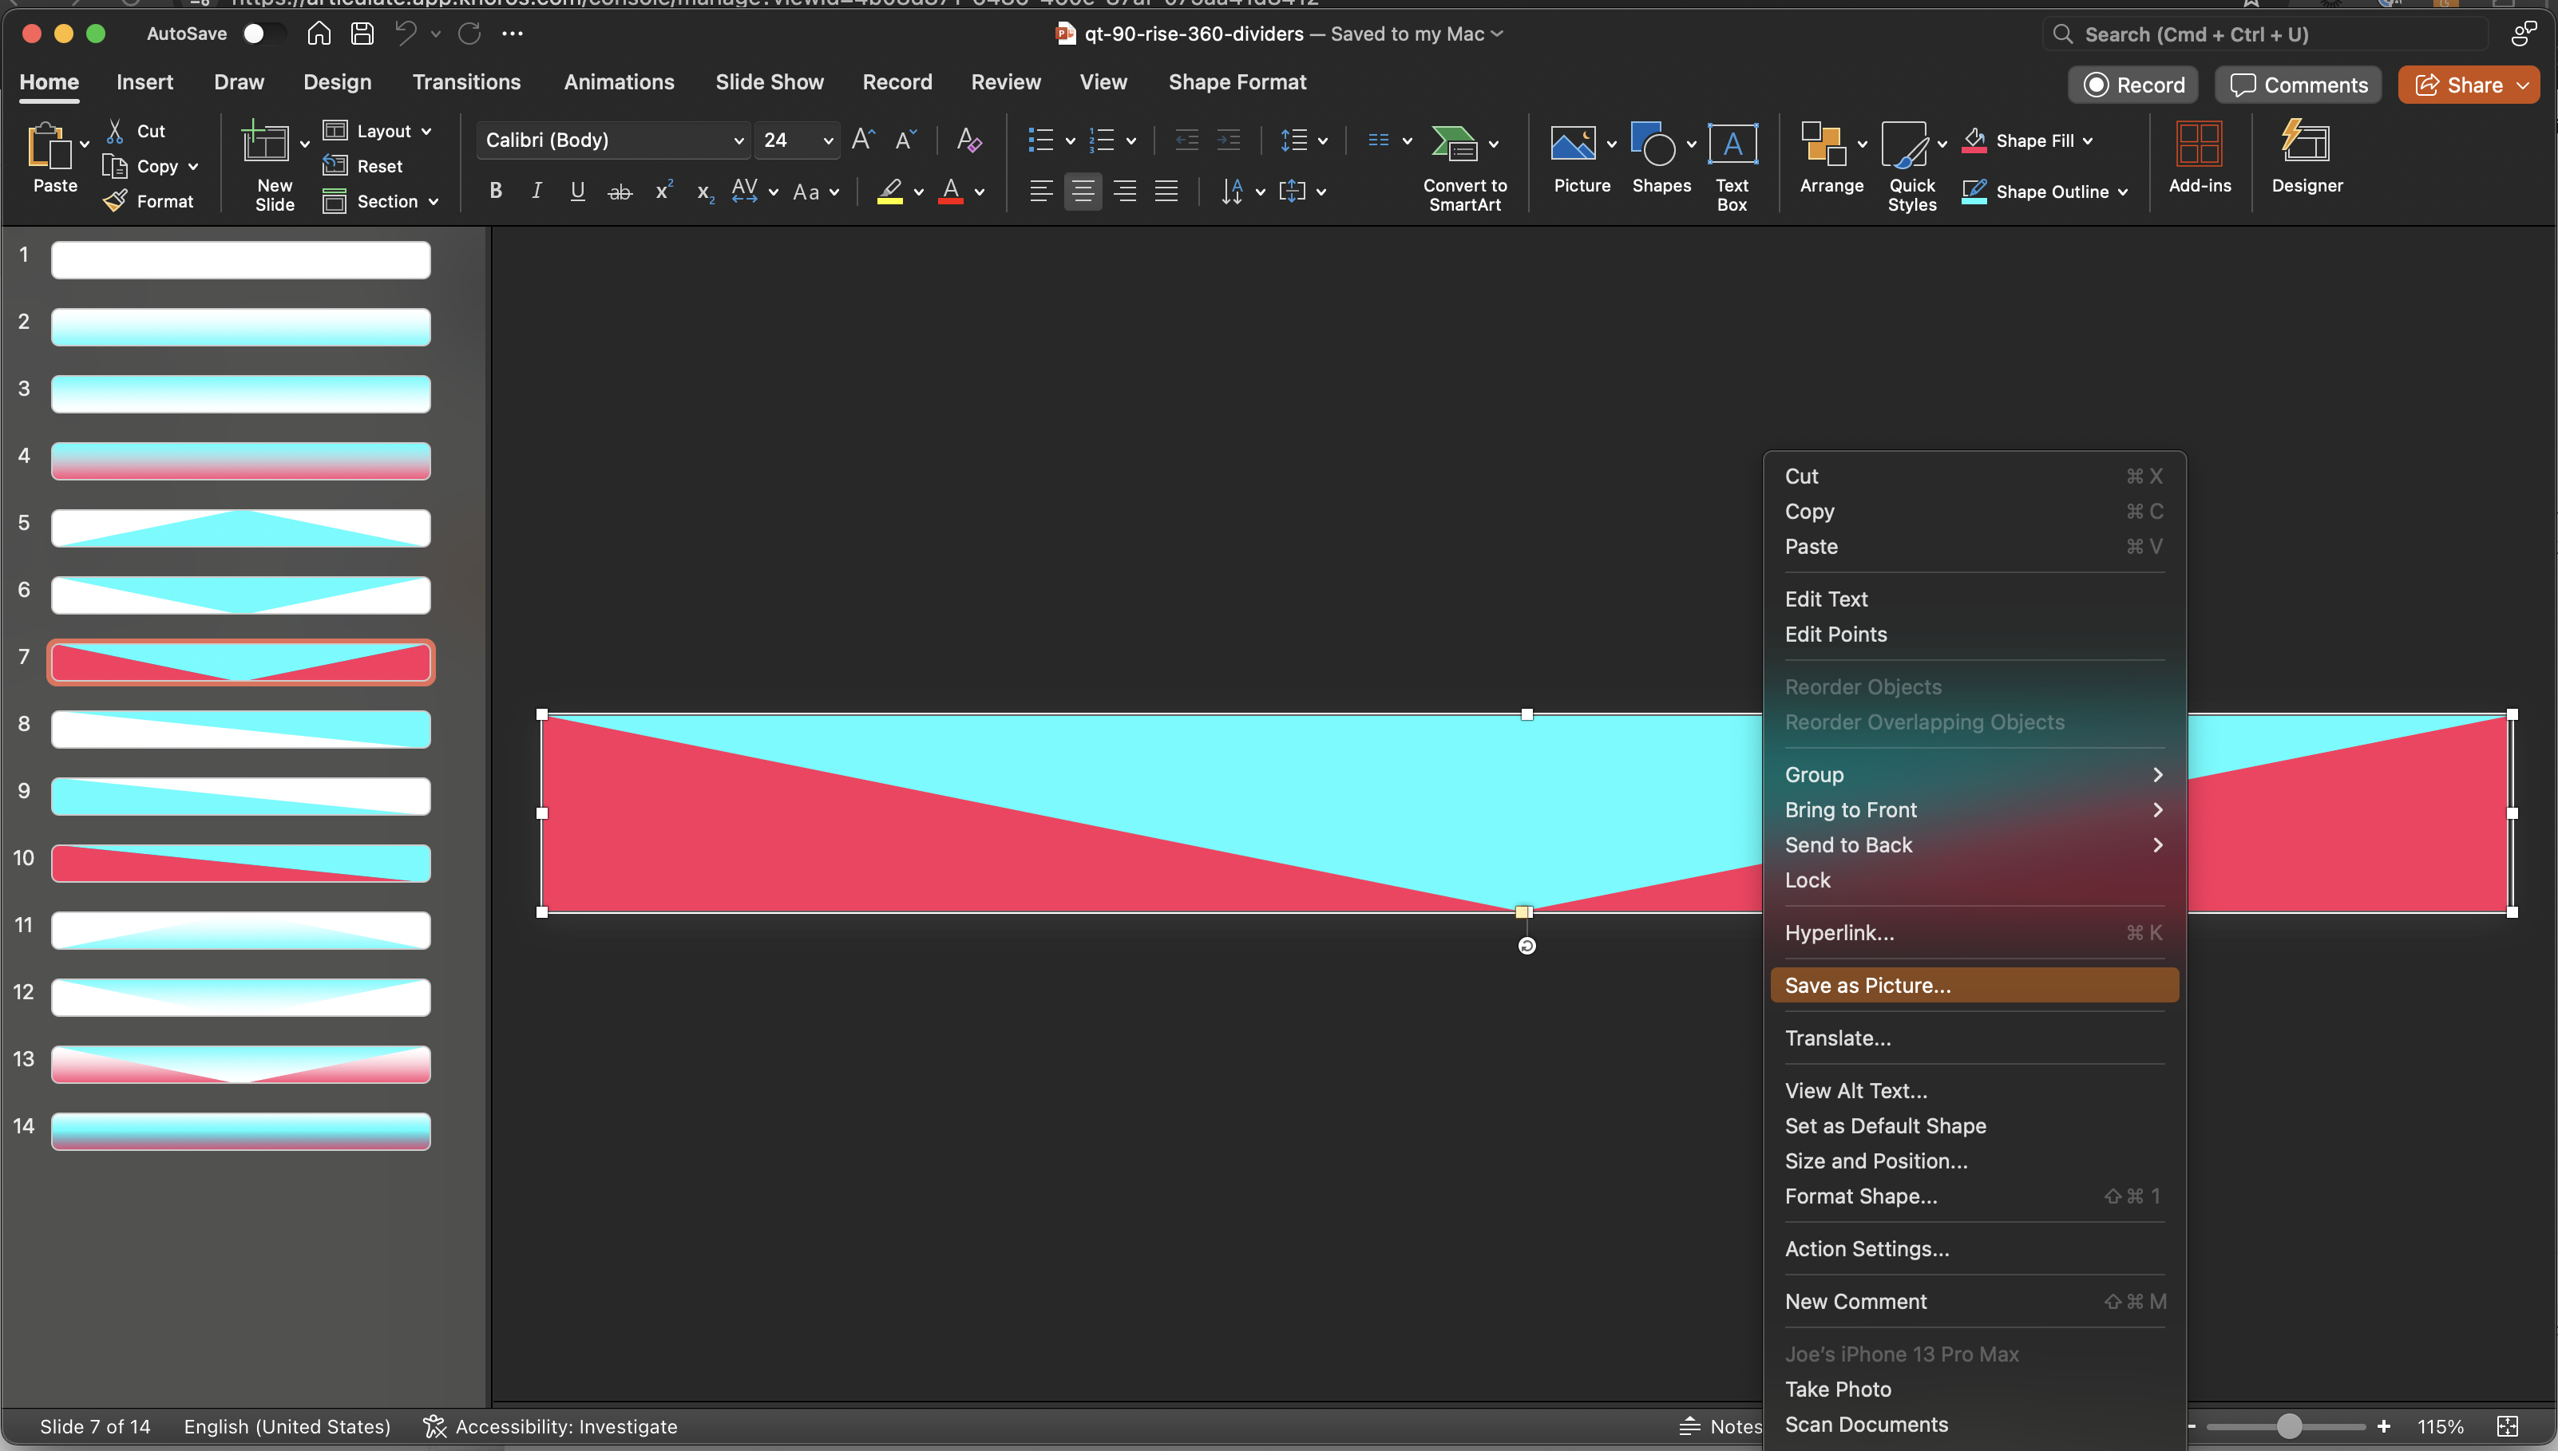Expand the Shape Fill dropdown arrow
Viewport: 2558px width, 1451px height.
point(2089,140)
